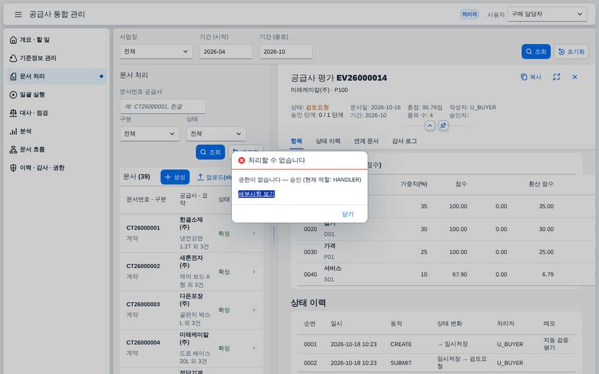Click the 문서번호 · 구분 column header
Image resolution: width=599 pixels, height=374 pixels.
tap(146, 199)
